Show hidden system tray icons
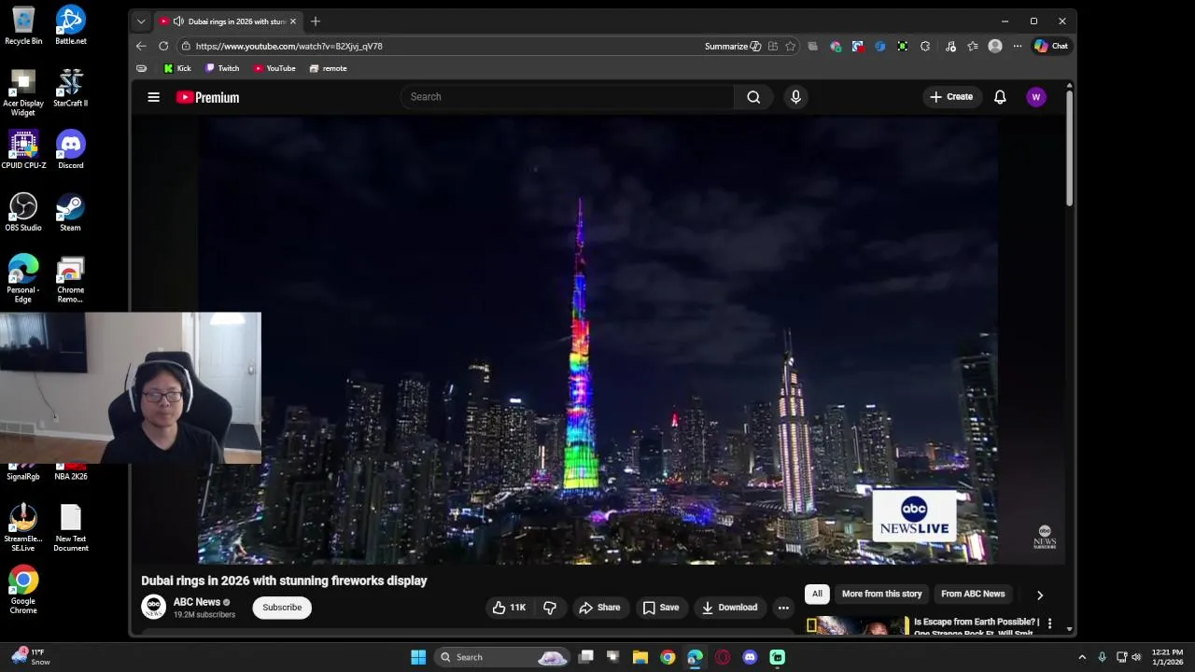The width and height of the screenshot is (1195, 672). click(1082, 657)
